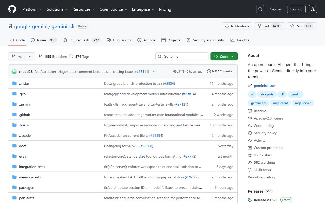Click the tag icon beside Release v0.52.0

pyautogui.click(x=250, y=200)
